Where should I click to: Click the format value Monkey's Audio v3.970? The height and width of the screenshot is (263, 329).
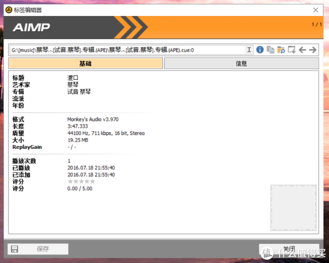pyautogui.click(x=93, y=119)
